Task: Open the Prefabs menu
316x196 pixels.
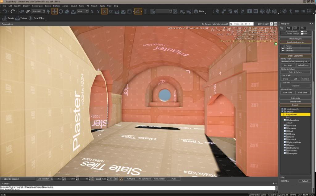Action: (x=56, y=6)
